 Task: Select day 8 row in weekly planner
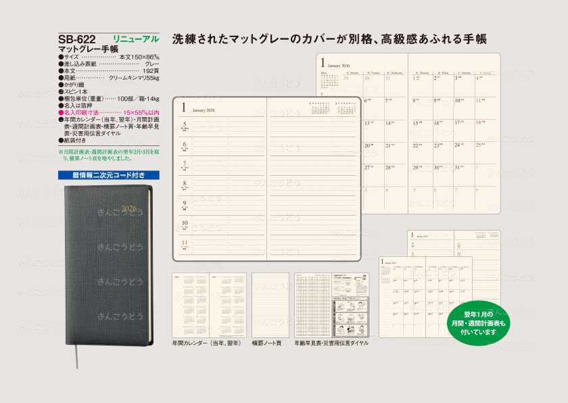click(222, 185)
